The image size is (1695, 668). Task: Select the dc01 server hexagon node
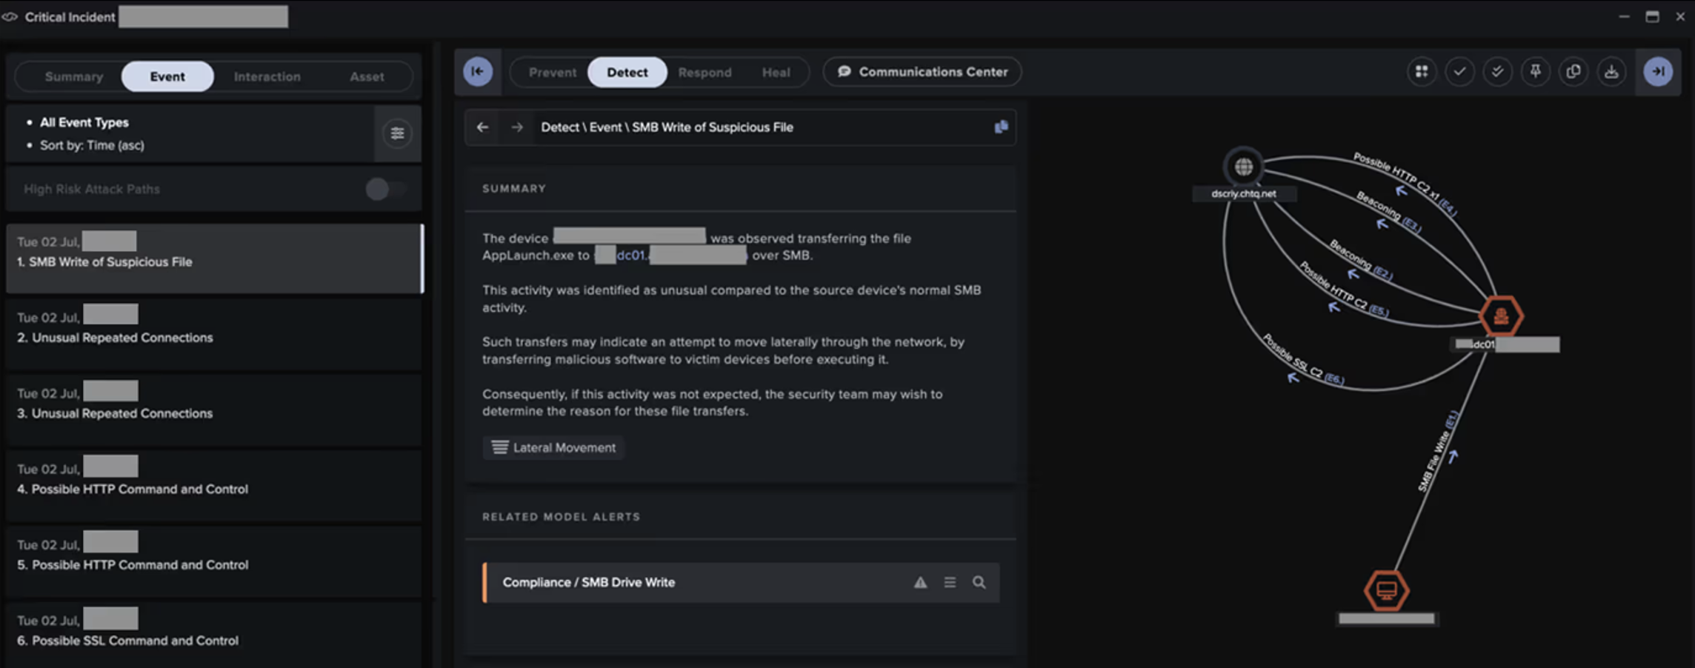click(x=1501, y=316)
